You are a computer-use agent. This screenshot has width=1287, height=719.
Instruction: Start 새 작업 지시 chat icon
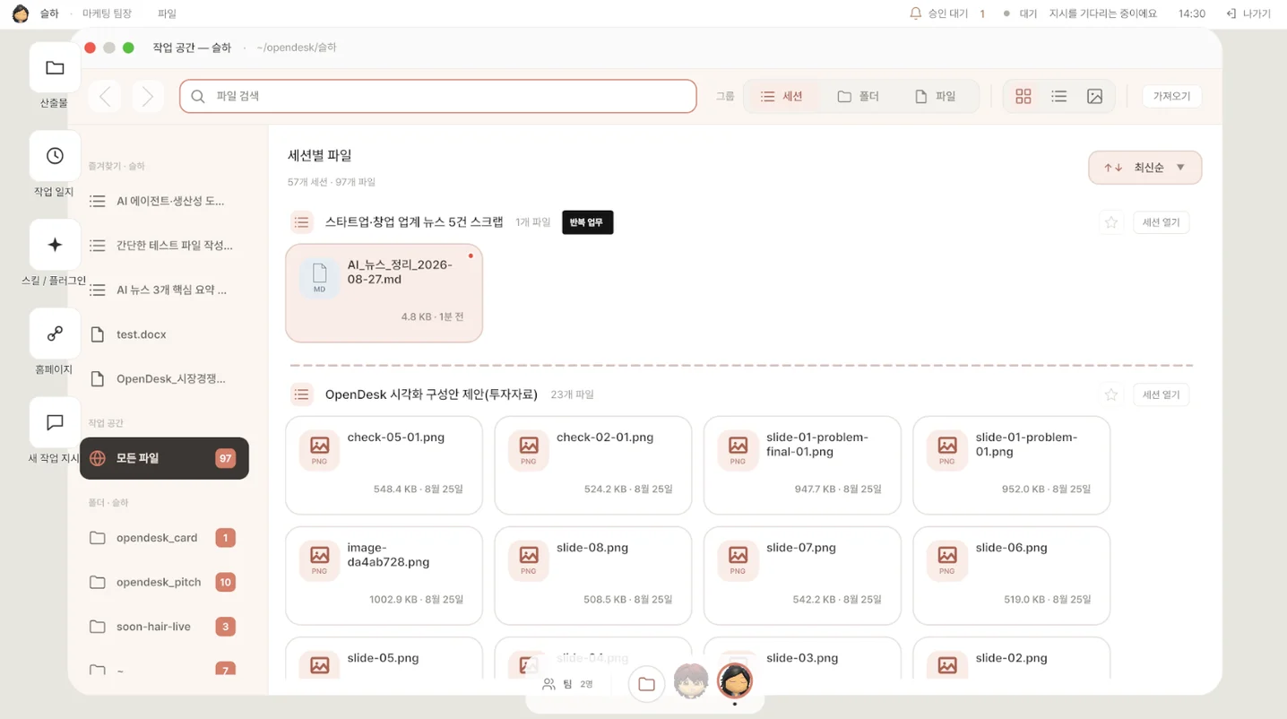pos(55,422)
